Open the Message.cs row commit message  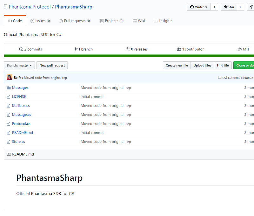(106, 115)
